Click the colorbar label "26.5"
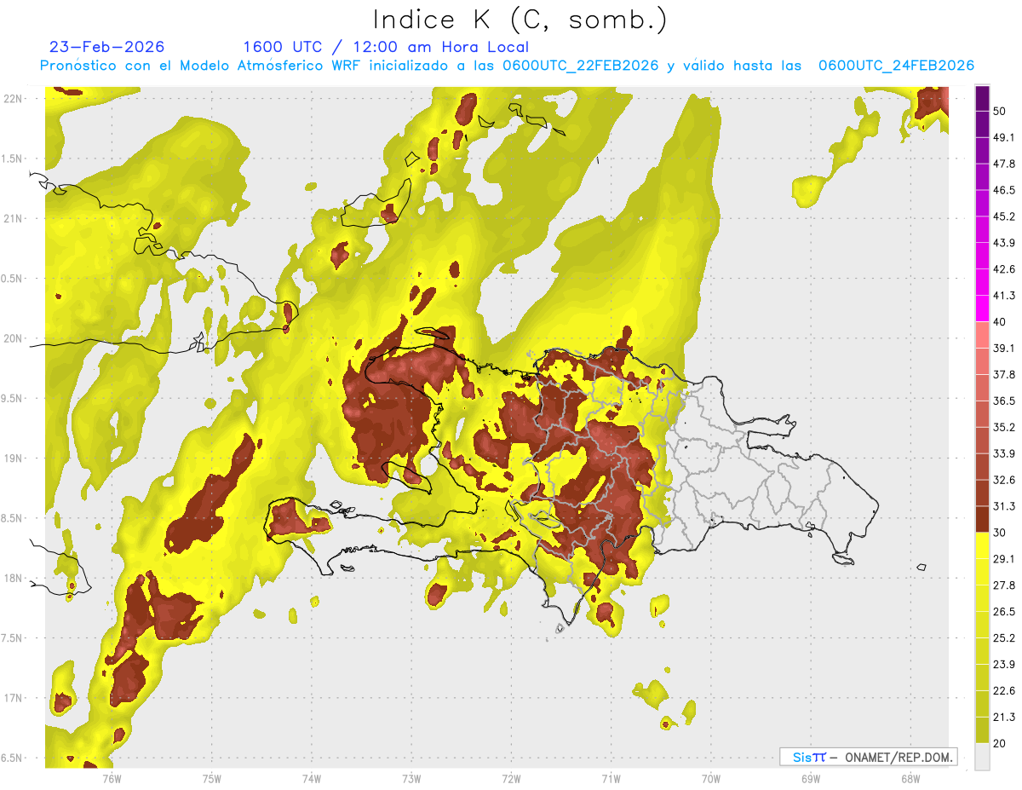 (x=1004, y=611)
